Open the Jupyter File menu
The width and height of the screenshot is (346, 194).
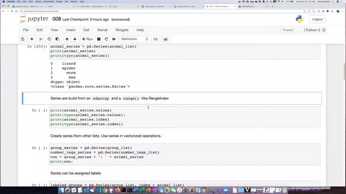point(26,30)
